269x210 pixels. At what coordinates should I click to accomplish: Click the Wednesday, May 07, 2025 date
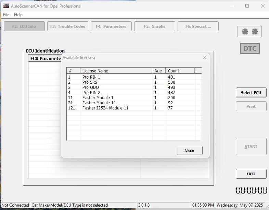(x=240, y=205)
